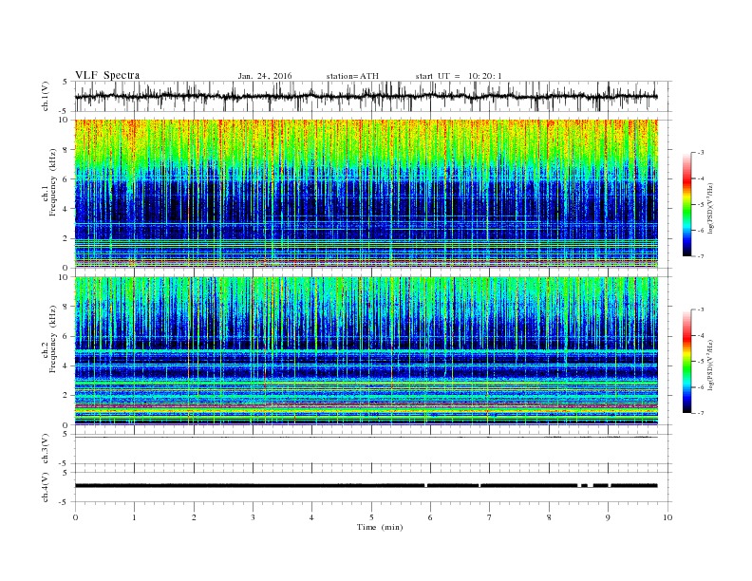752x581 pixels.
Task: Click the "ch.3(V)" axis label
Action: (x=46, y=449)
